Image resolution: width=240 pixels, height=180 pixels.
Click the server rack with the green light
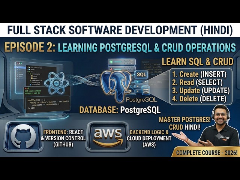click(121, 61)
